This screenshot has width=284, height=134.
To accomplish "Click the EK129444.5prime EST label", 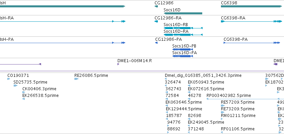I will [x=184, y=109].
